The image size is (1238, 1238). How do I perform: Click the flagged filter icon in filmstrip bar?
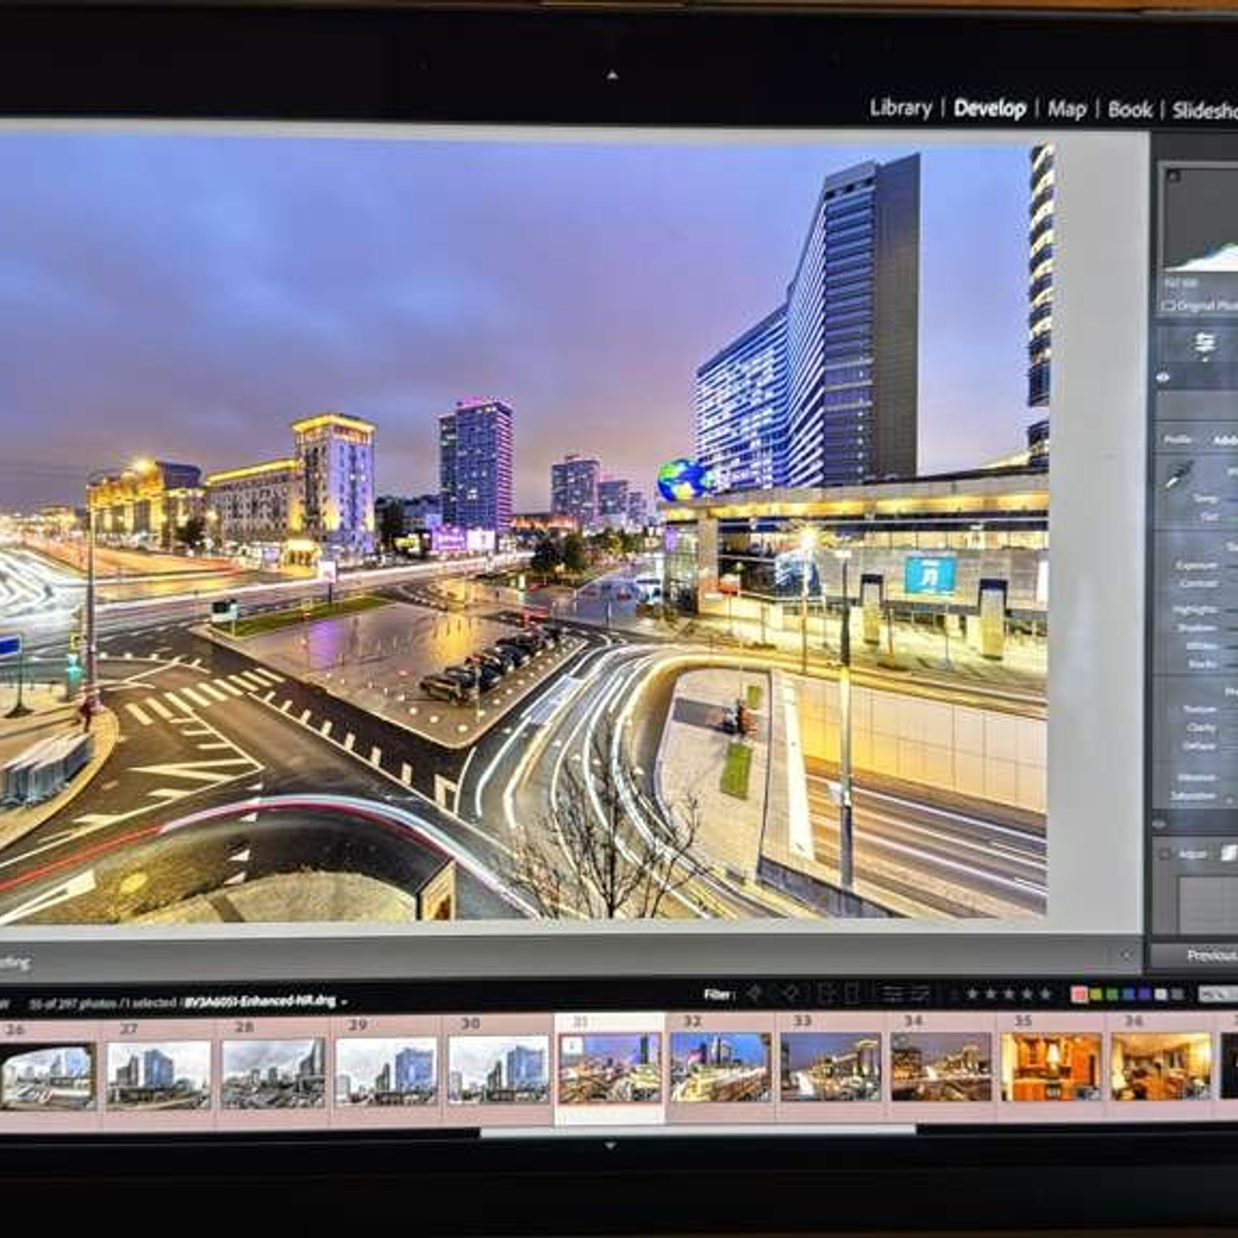tap(753, 993)
